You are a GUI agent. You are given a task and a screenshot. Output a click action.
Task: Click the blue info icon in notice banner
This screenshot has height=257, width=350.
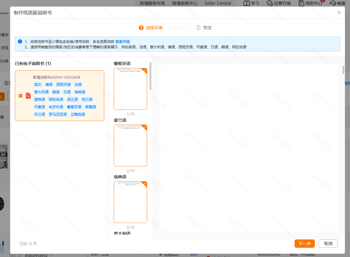[20, 41]
